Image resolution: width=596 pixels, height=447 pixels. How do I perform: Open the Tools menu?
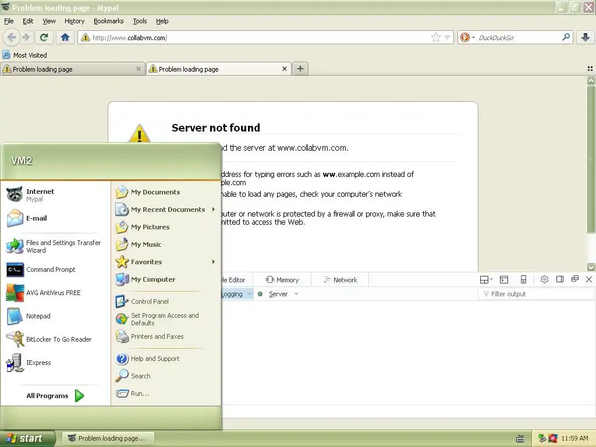(x=140, y=21)
